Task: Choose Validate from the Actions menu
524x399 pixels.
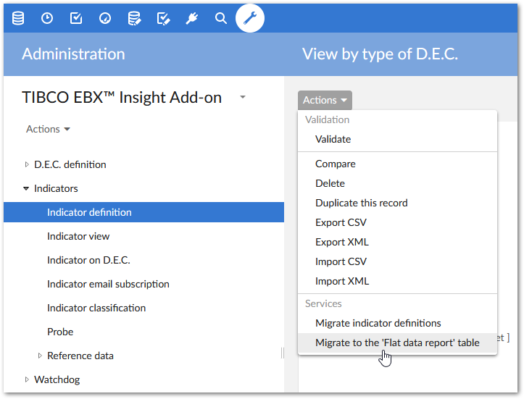Action: [x=333, y=139]
